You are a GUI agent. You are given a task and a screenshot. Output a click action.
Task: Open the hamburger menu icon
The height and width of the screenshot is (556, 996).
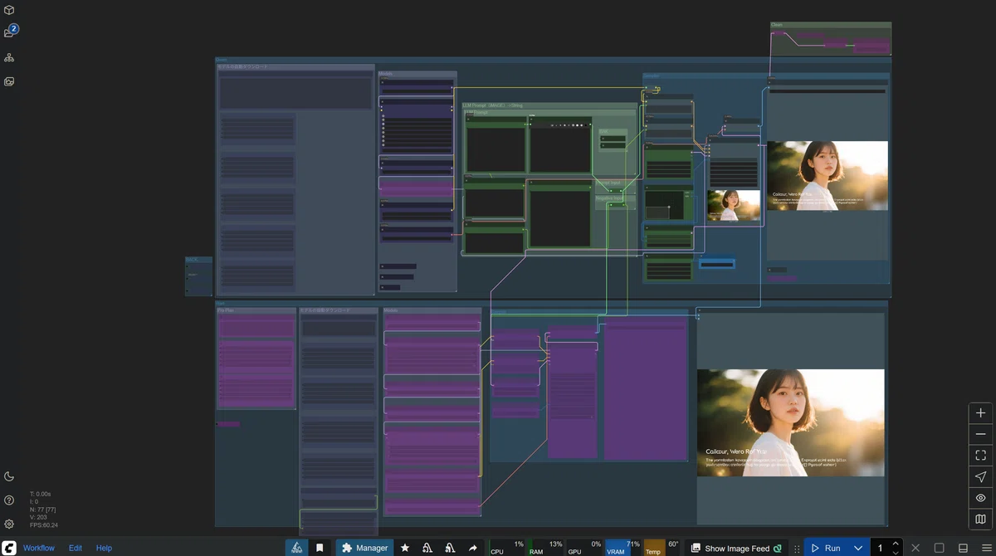click(x=985, y=548)
